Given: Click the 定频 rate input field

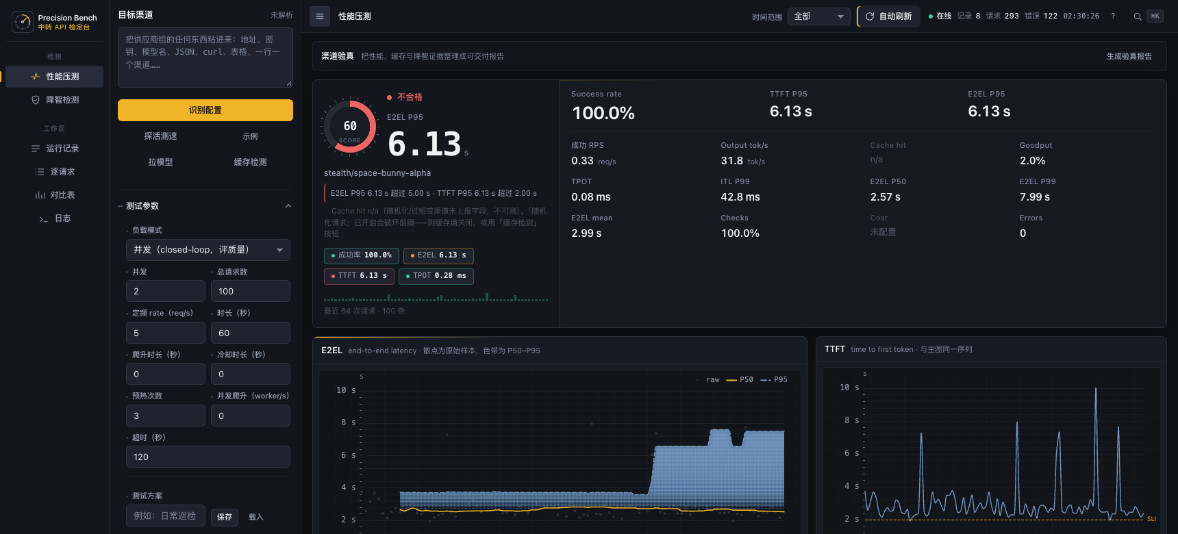Looking at the screenshot, I should tap(166, 333).
